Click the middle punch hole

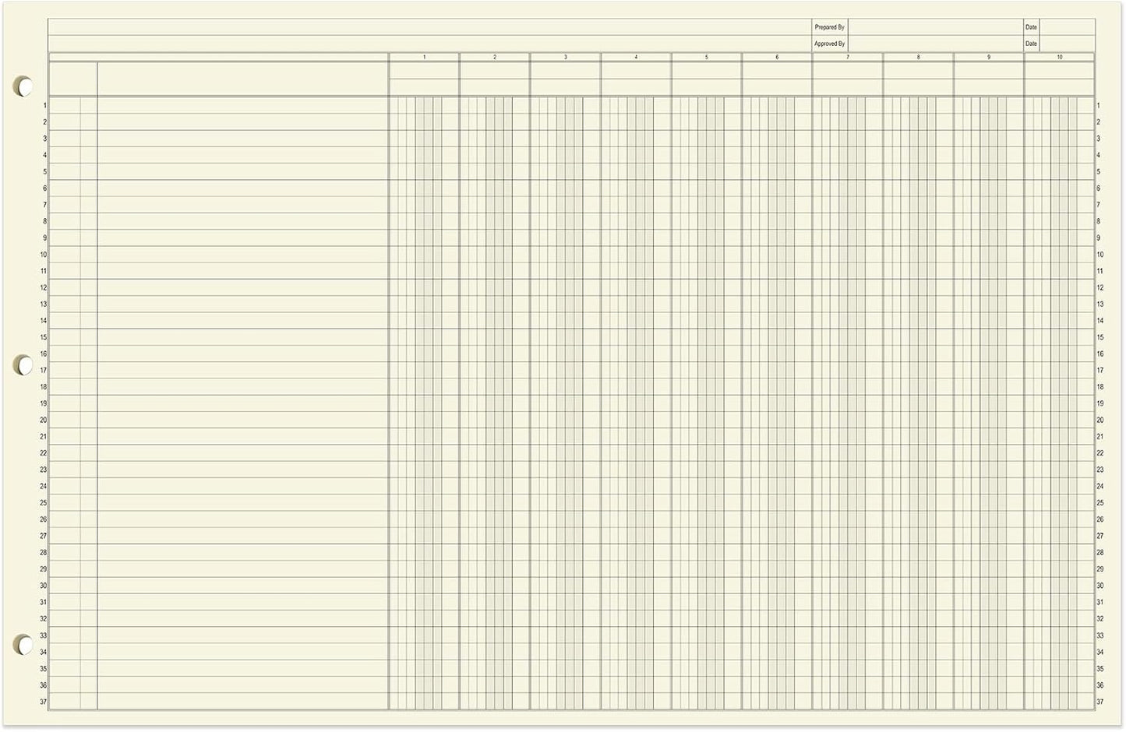23,366
